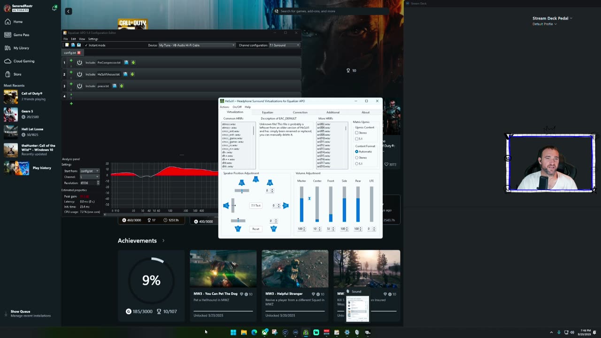Close the config.txt tab with red X
The height and width of the screenshot is (338, 601).
click(79, 53)
